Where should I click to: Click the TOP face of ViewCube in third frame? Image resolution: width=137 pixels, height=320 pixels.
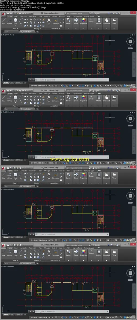[x=130, y=196]
